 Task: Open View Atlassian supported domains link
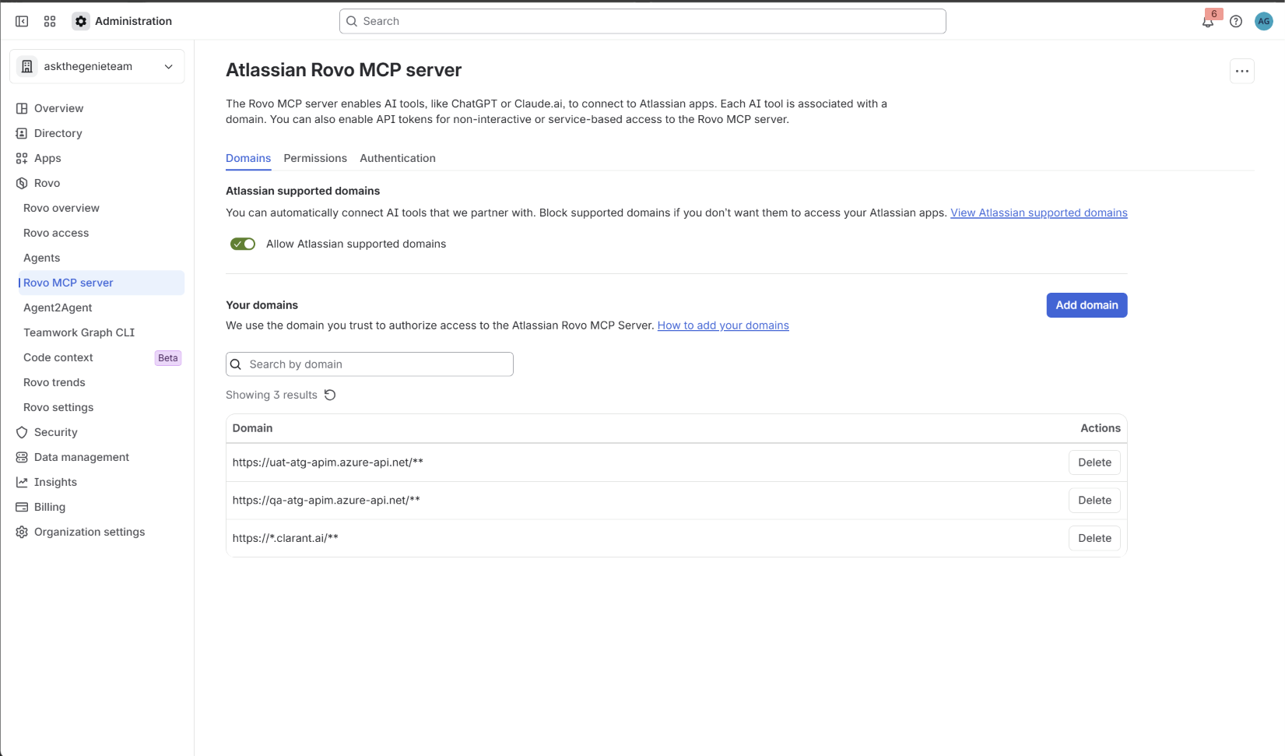pos(1039,213)
